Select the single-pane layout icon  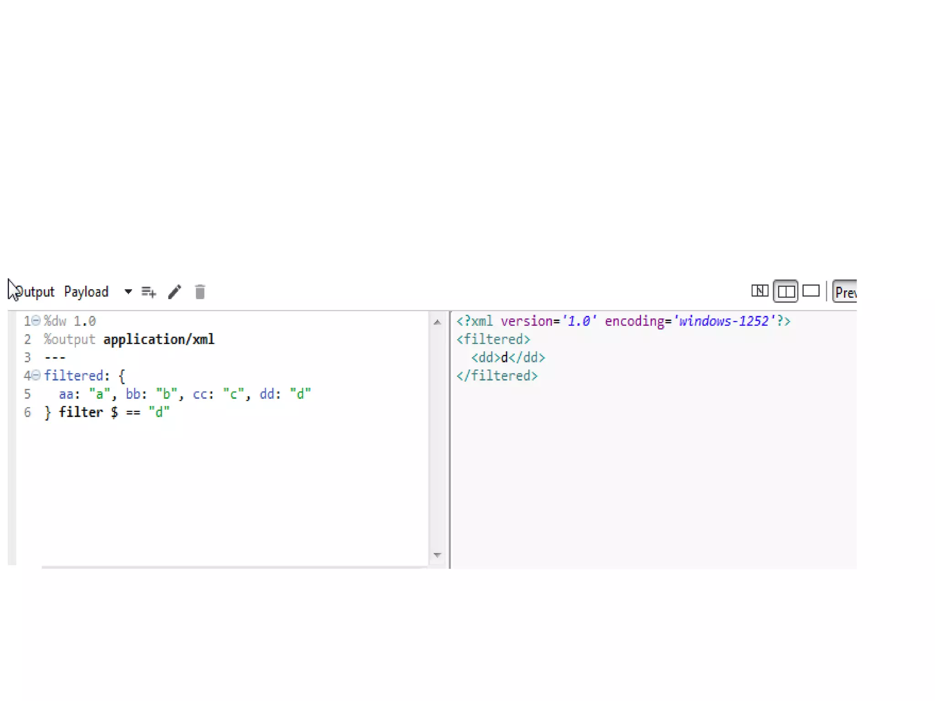pyautogui.click(x=811, y=291)
